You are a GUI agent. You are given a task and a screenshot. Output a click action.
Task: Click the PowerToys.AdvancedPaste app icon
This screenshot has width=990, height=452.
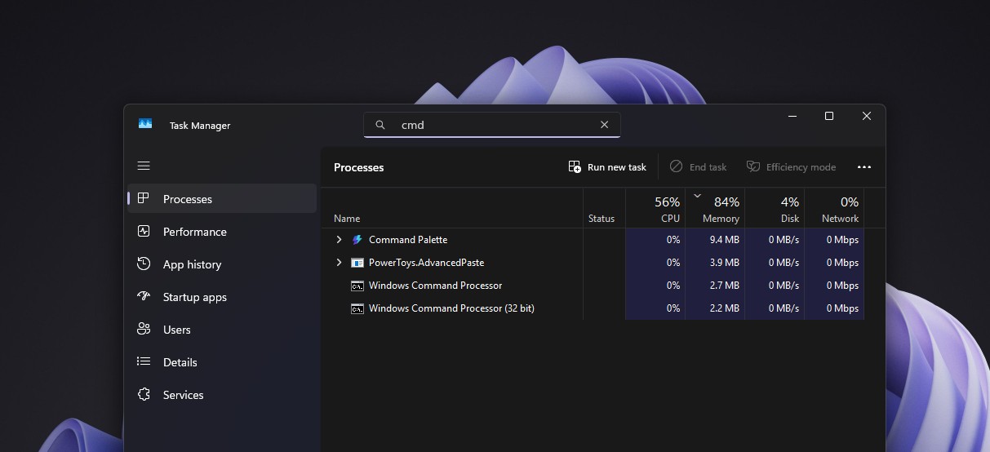(357, 263)
